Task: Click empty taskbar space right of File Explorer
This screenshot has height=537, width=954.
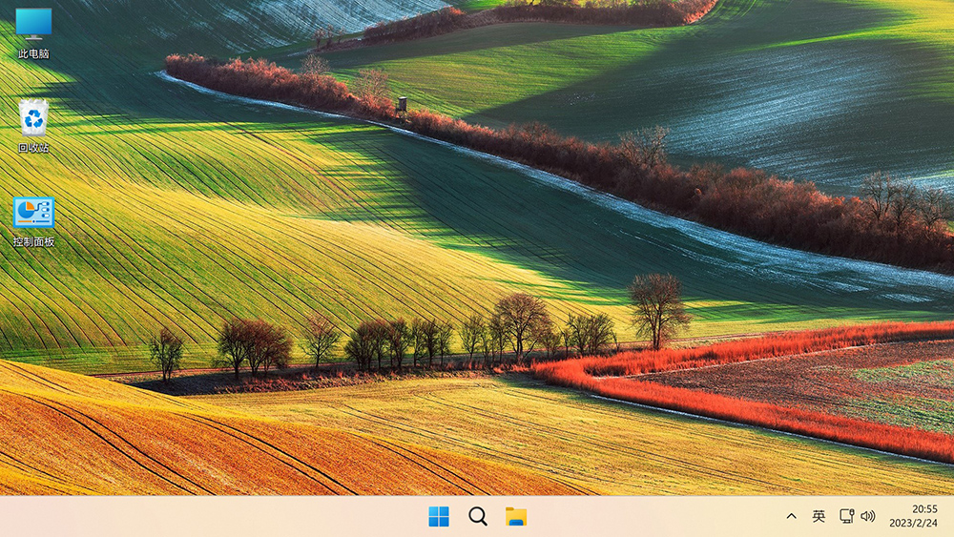Action: (x=649, y=516)
